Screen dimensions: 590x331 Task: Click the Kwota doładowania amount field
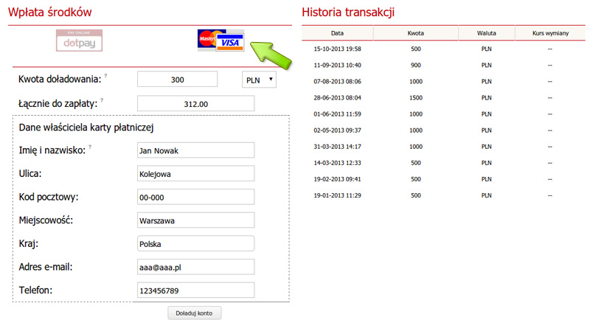point(177,80)
